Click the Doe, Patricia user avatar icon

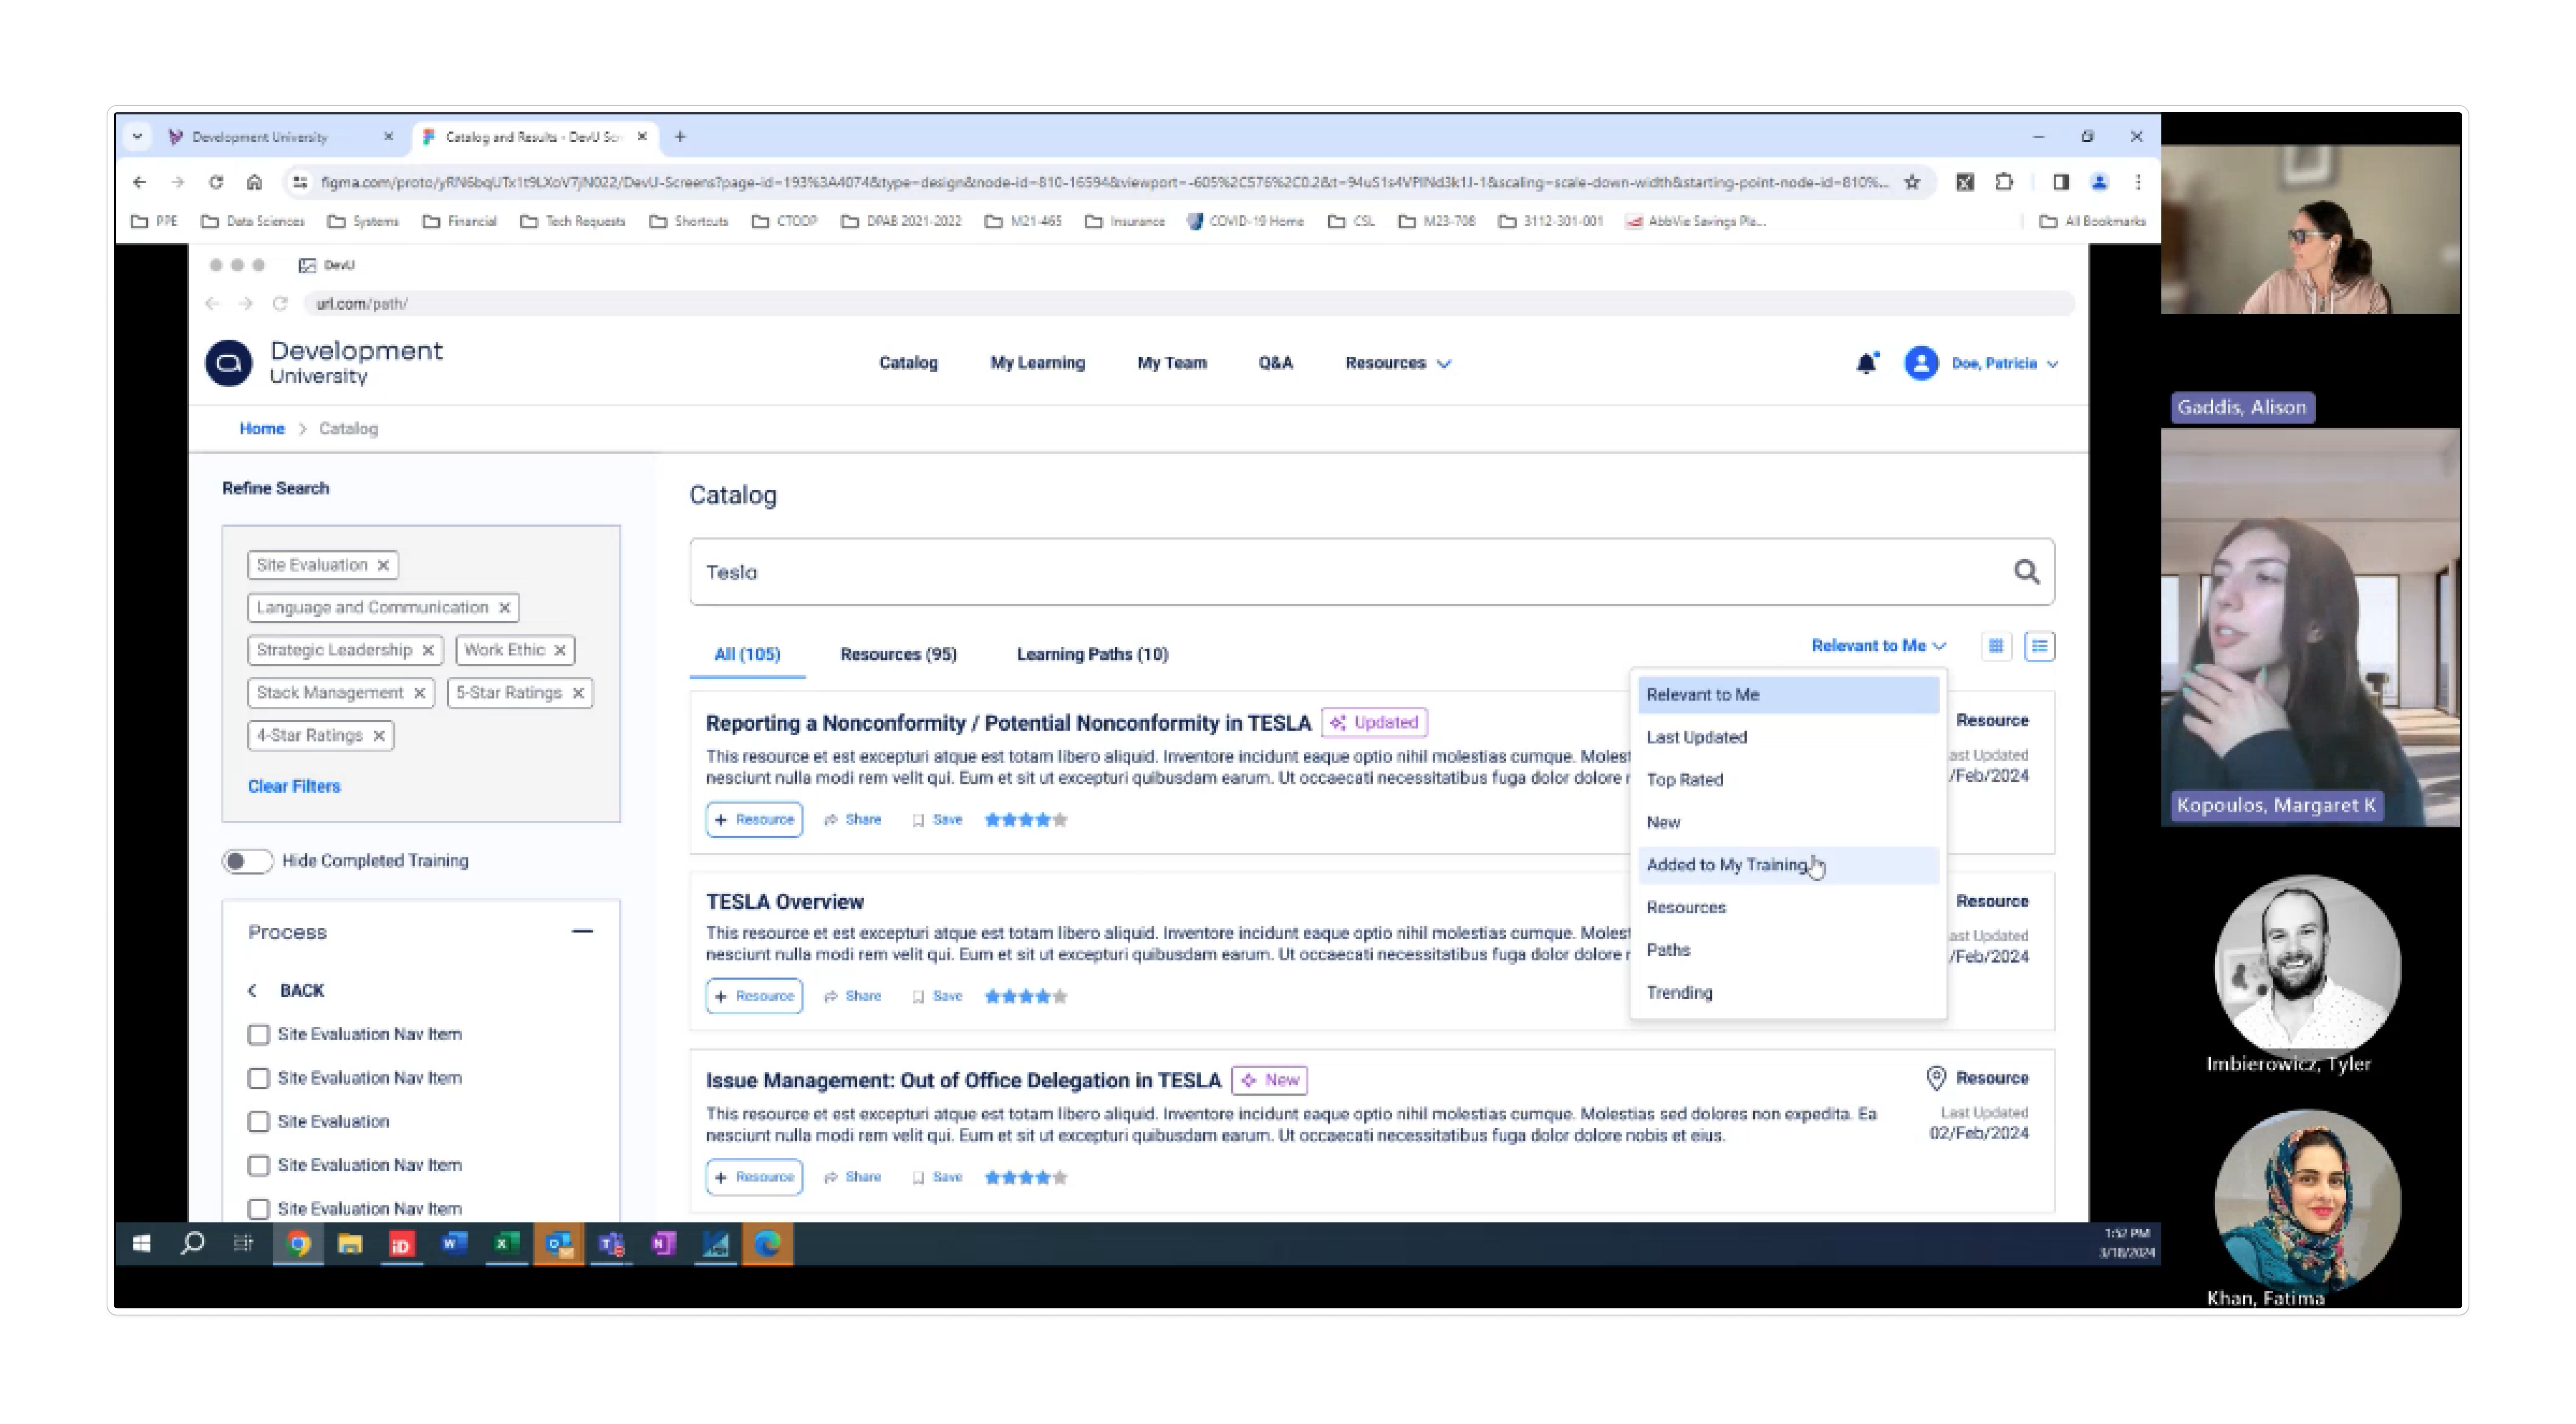point(1921,363)
